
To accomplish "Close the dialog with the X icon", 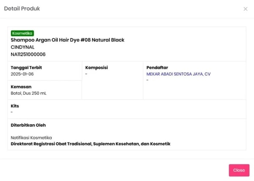I will (246, 9).
